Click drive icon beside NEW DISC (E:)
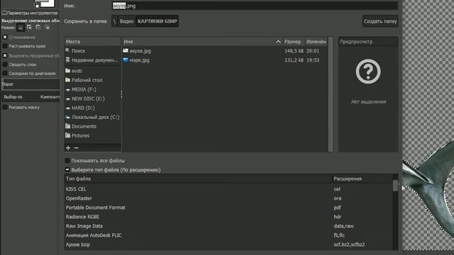 point(68,99)
